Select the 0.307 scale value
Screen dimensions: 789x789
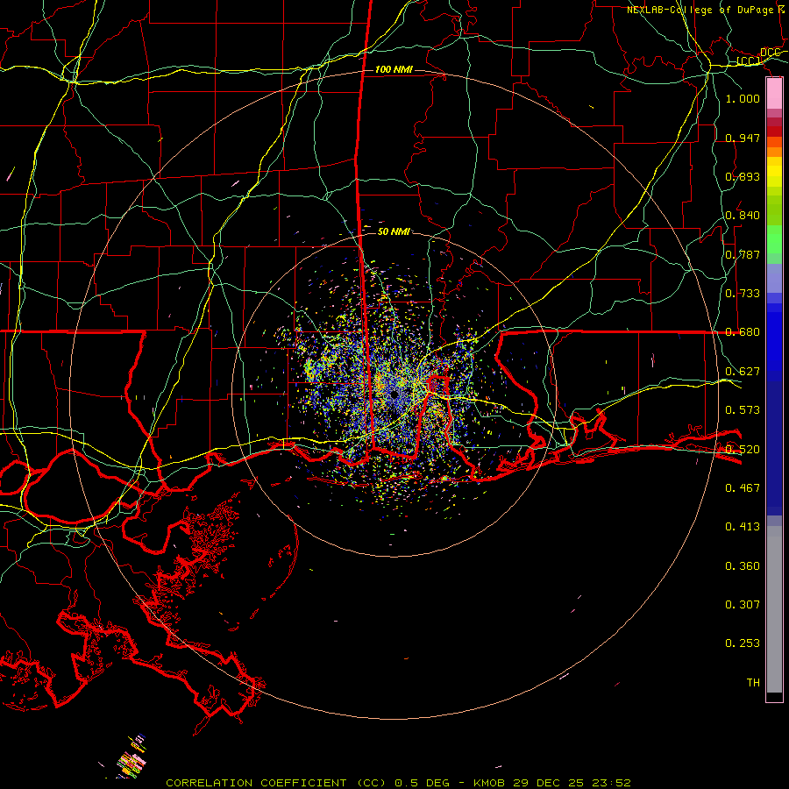point(743,604)
